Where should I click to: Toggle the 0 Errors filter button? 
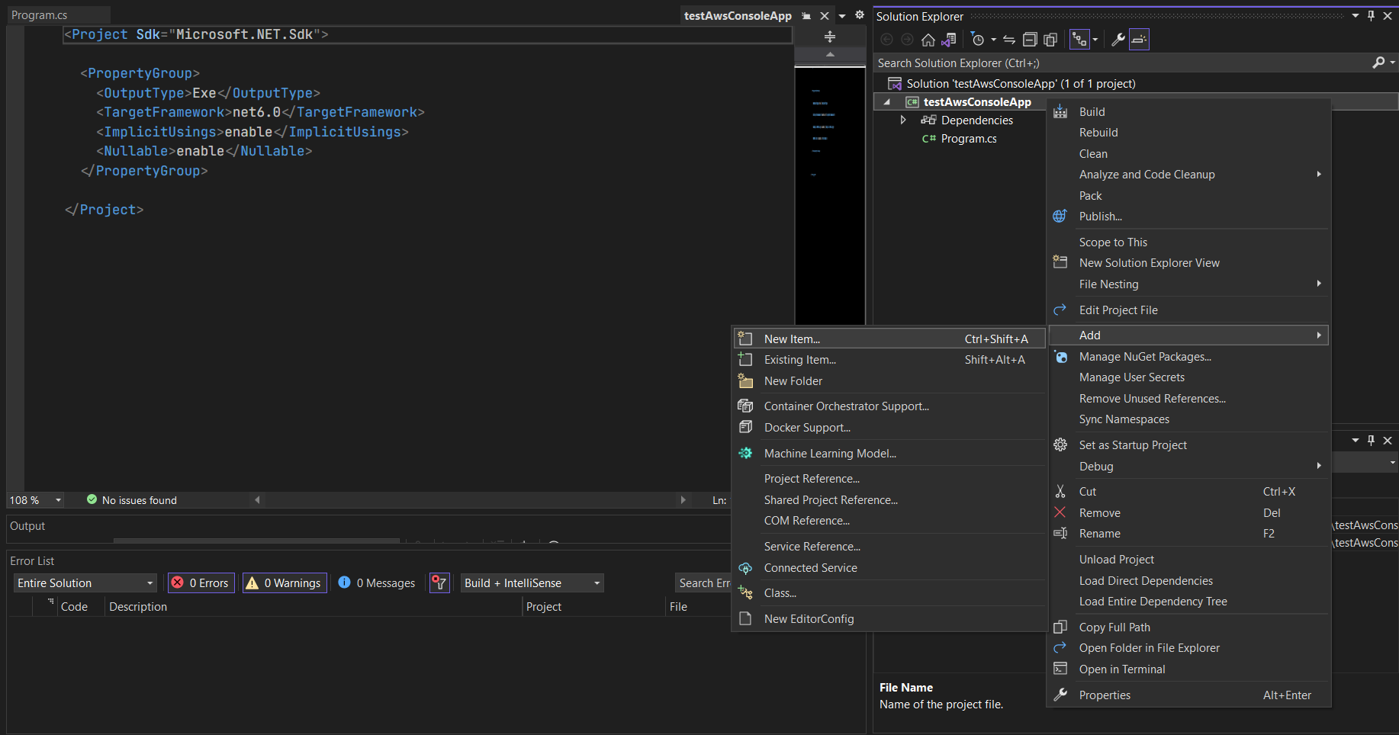pos(201,583)
